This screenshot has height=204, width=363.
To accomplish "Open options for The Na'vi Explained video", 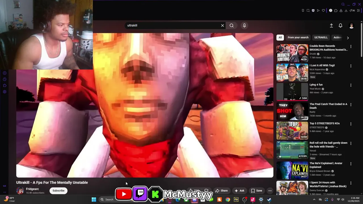I will pos(351,164).
